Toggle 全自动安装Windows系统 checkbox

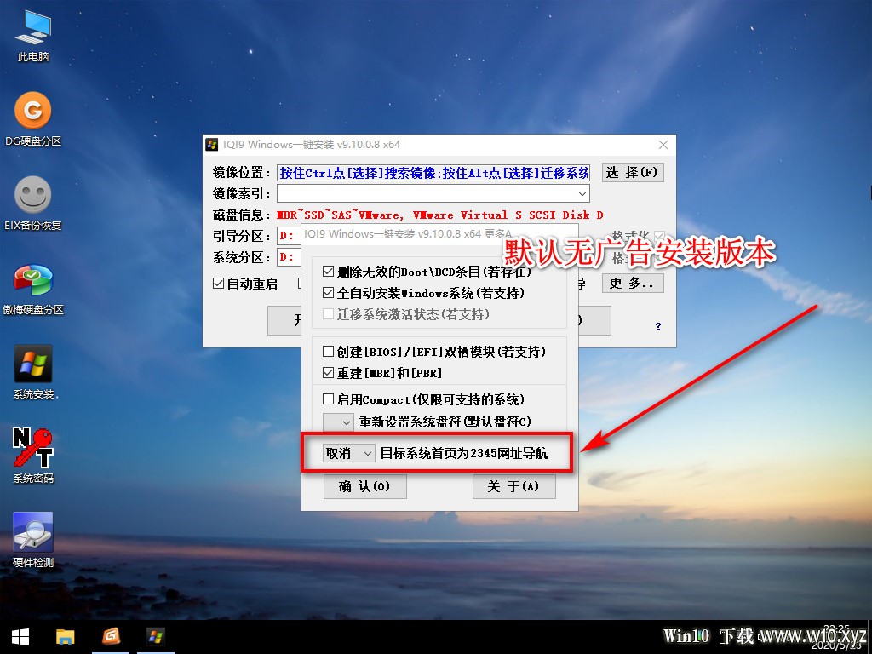[x=329, y=293]
